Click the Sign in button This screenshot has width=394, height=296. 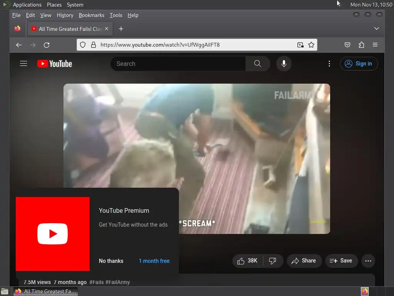359,64
